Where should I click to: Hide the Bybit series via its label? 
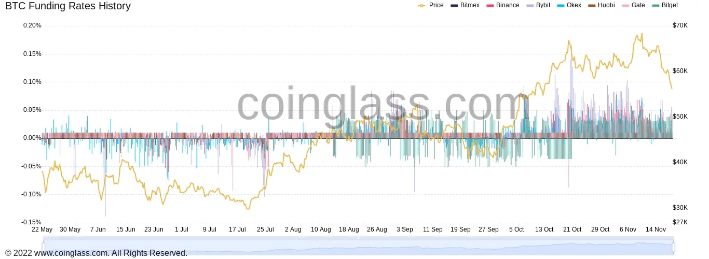click(543, 5)
